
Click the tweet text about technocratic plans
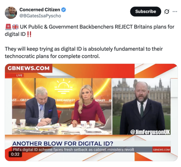click(x=84, y=52)
